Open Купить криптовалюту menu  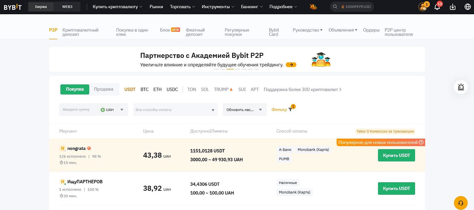[x=117, y=7]
